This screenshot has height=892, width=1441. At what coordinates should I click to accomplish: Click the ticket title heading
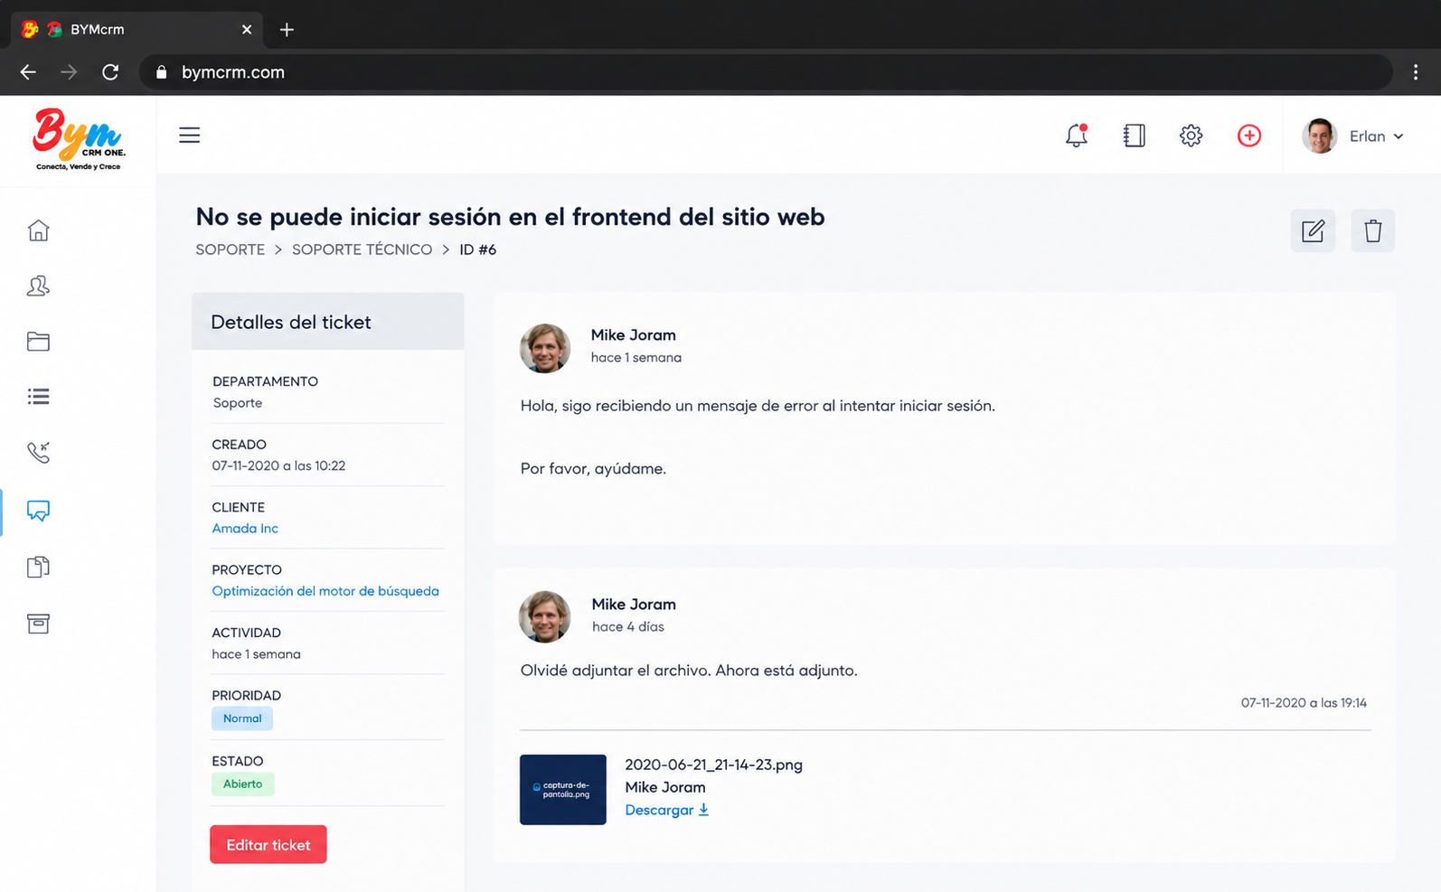click(510, 217)
